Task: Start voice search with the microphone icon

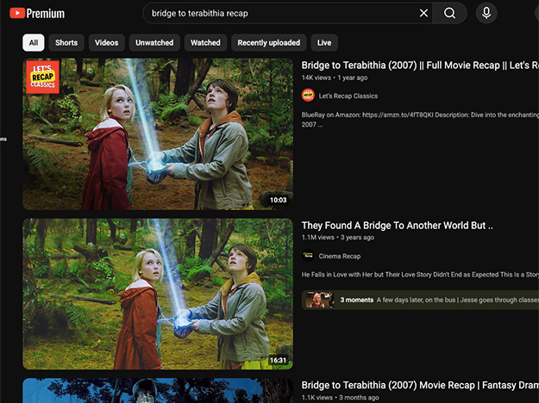Action: tap(486, 13)
